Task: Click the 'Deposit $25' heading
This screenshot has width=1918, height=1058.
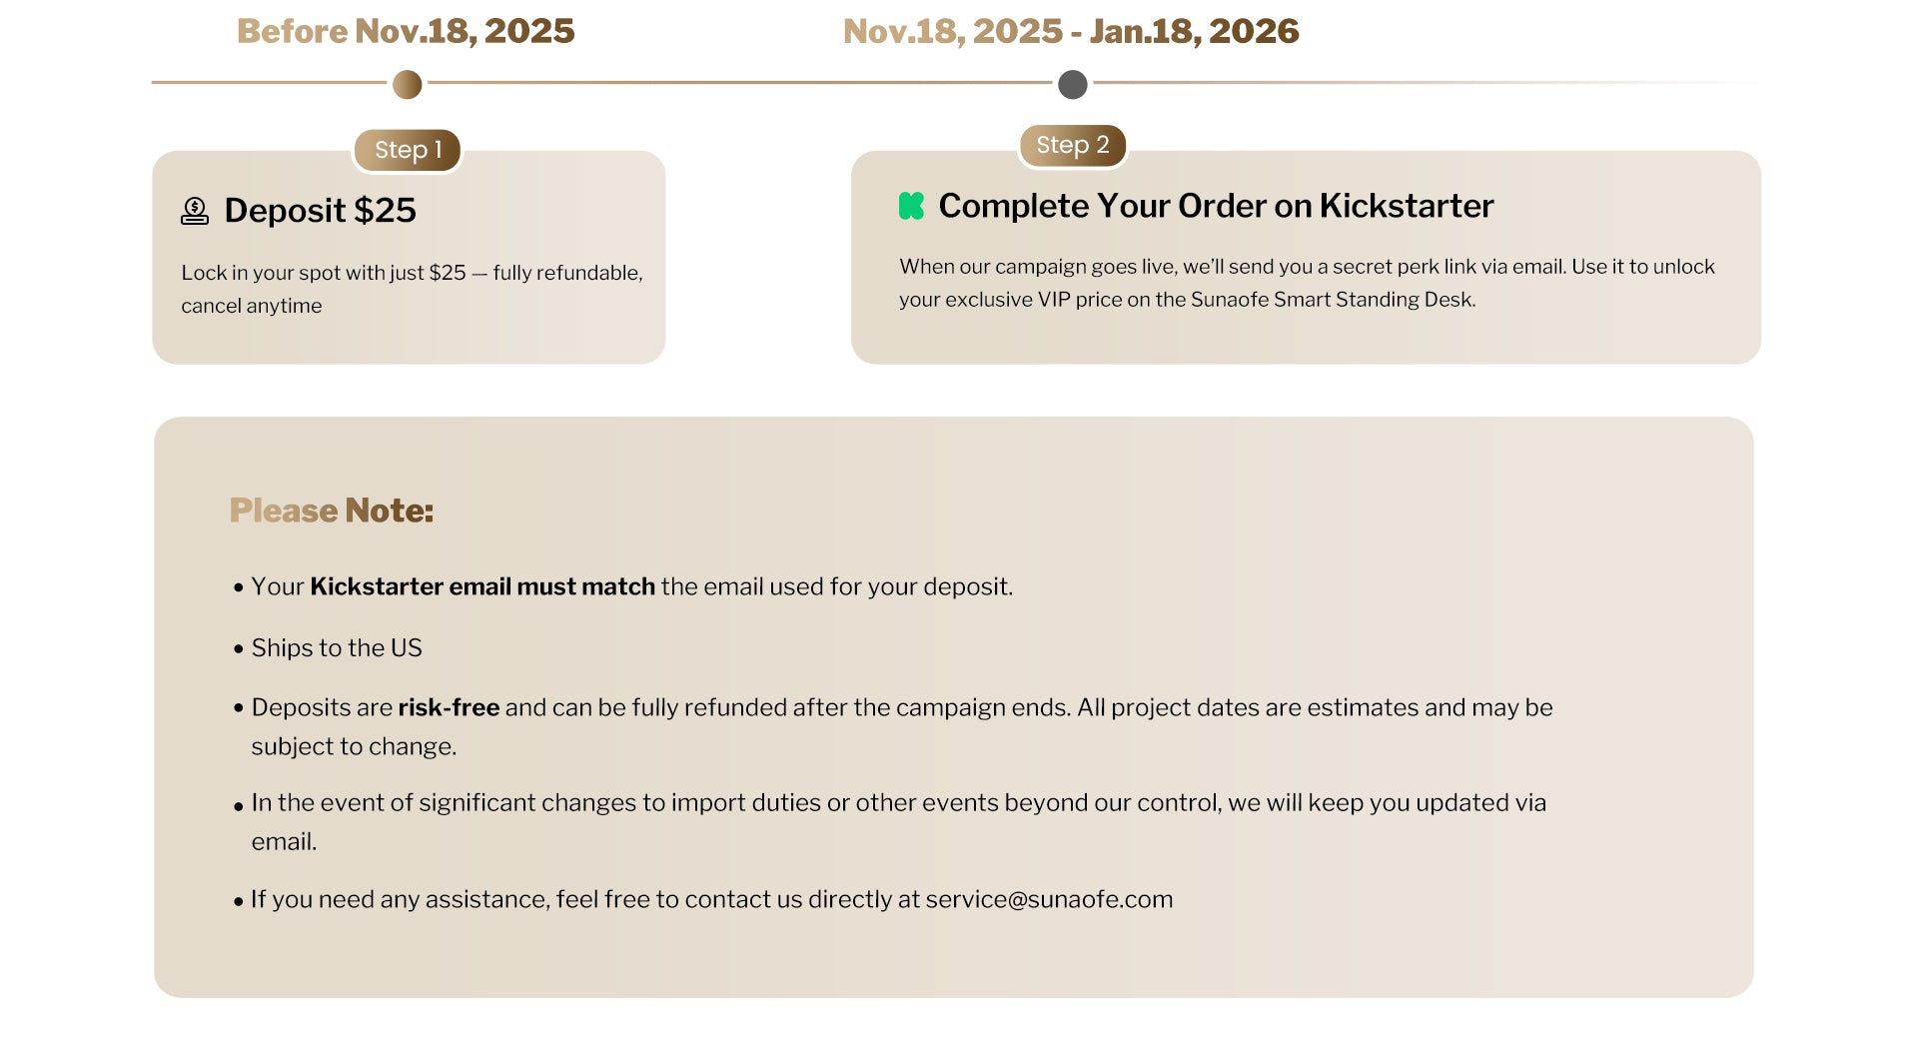Action: coord(320,211)
